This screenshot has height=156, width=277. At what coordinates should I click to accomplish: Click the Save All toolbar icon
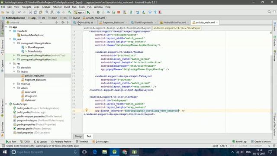[8, 12]
